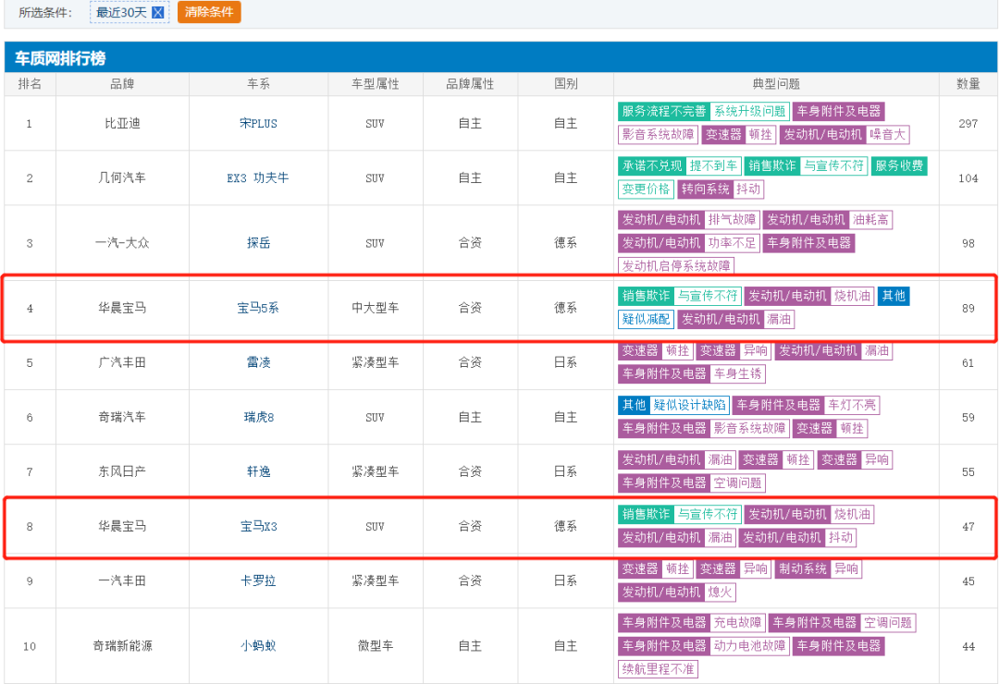Select the 轩逸 series link
This screenshot has width=999, height=684.
[x=258, y=471]
